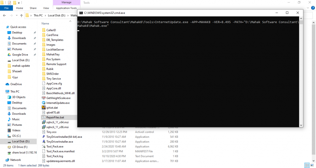Select sqlncli_11_x64.msi installer
316x168 pixels.
click(57, 122)
